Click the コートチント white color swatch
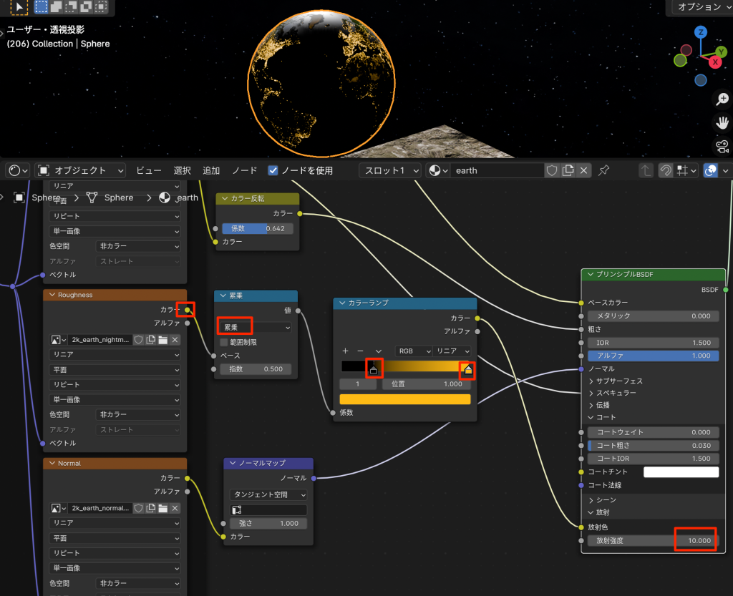733x596 pixels. (x=681, y=472)
